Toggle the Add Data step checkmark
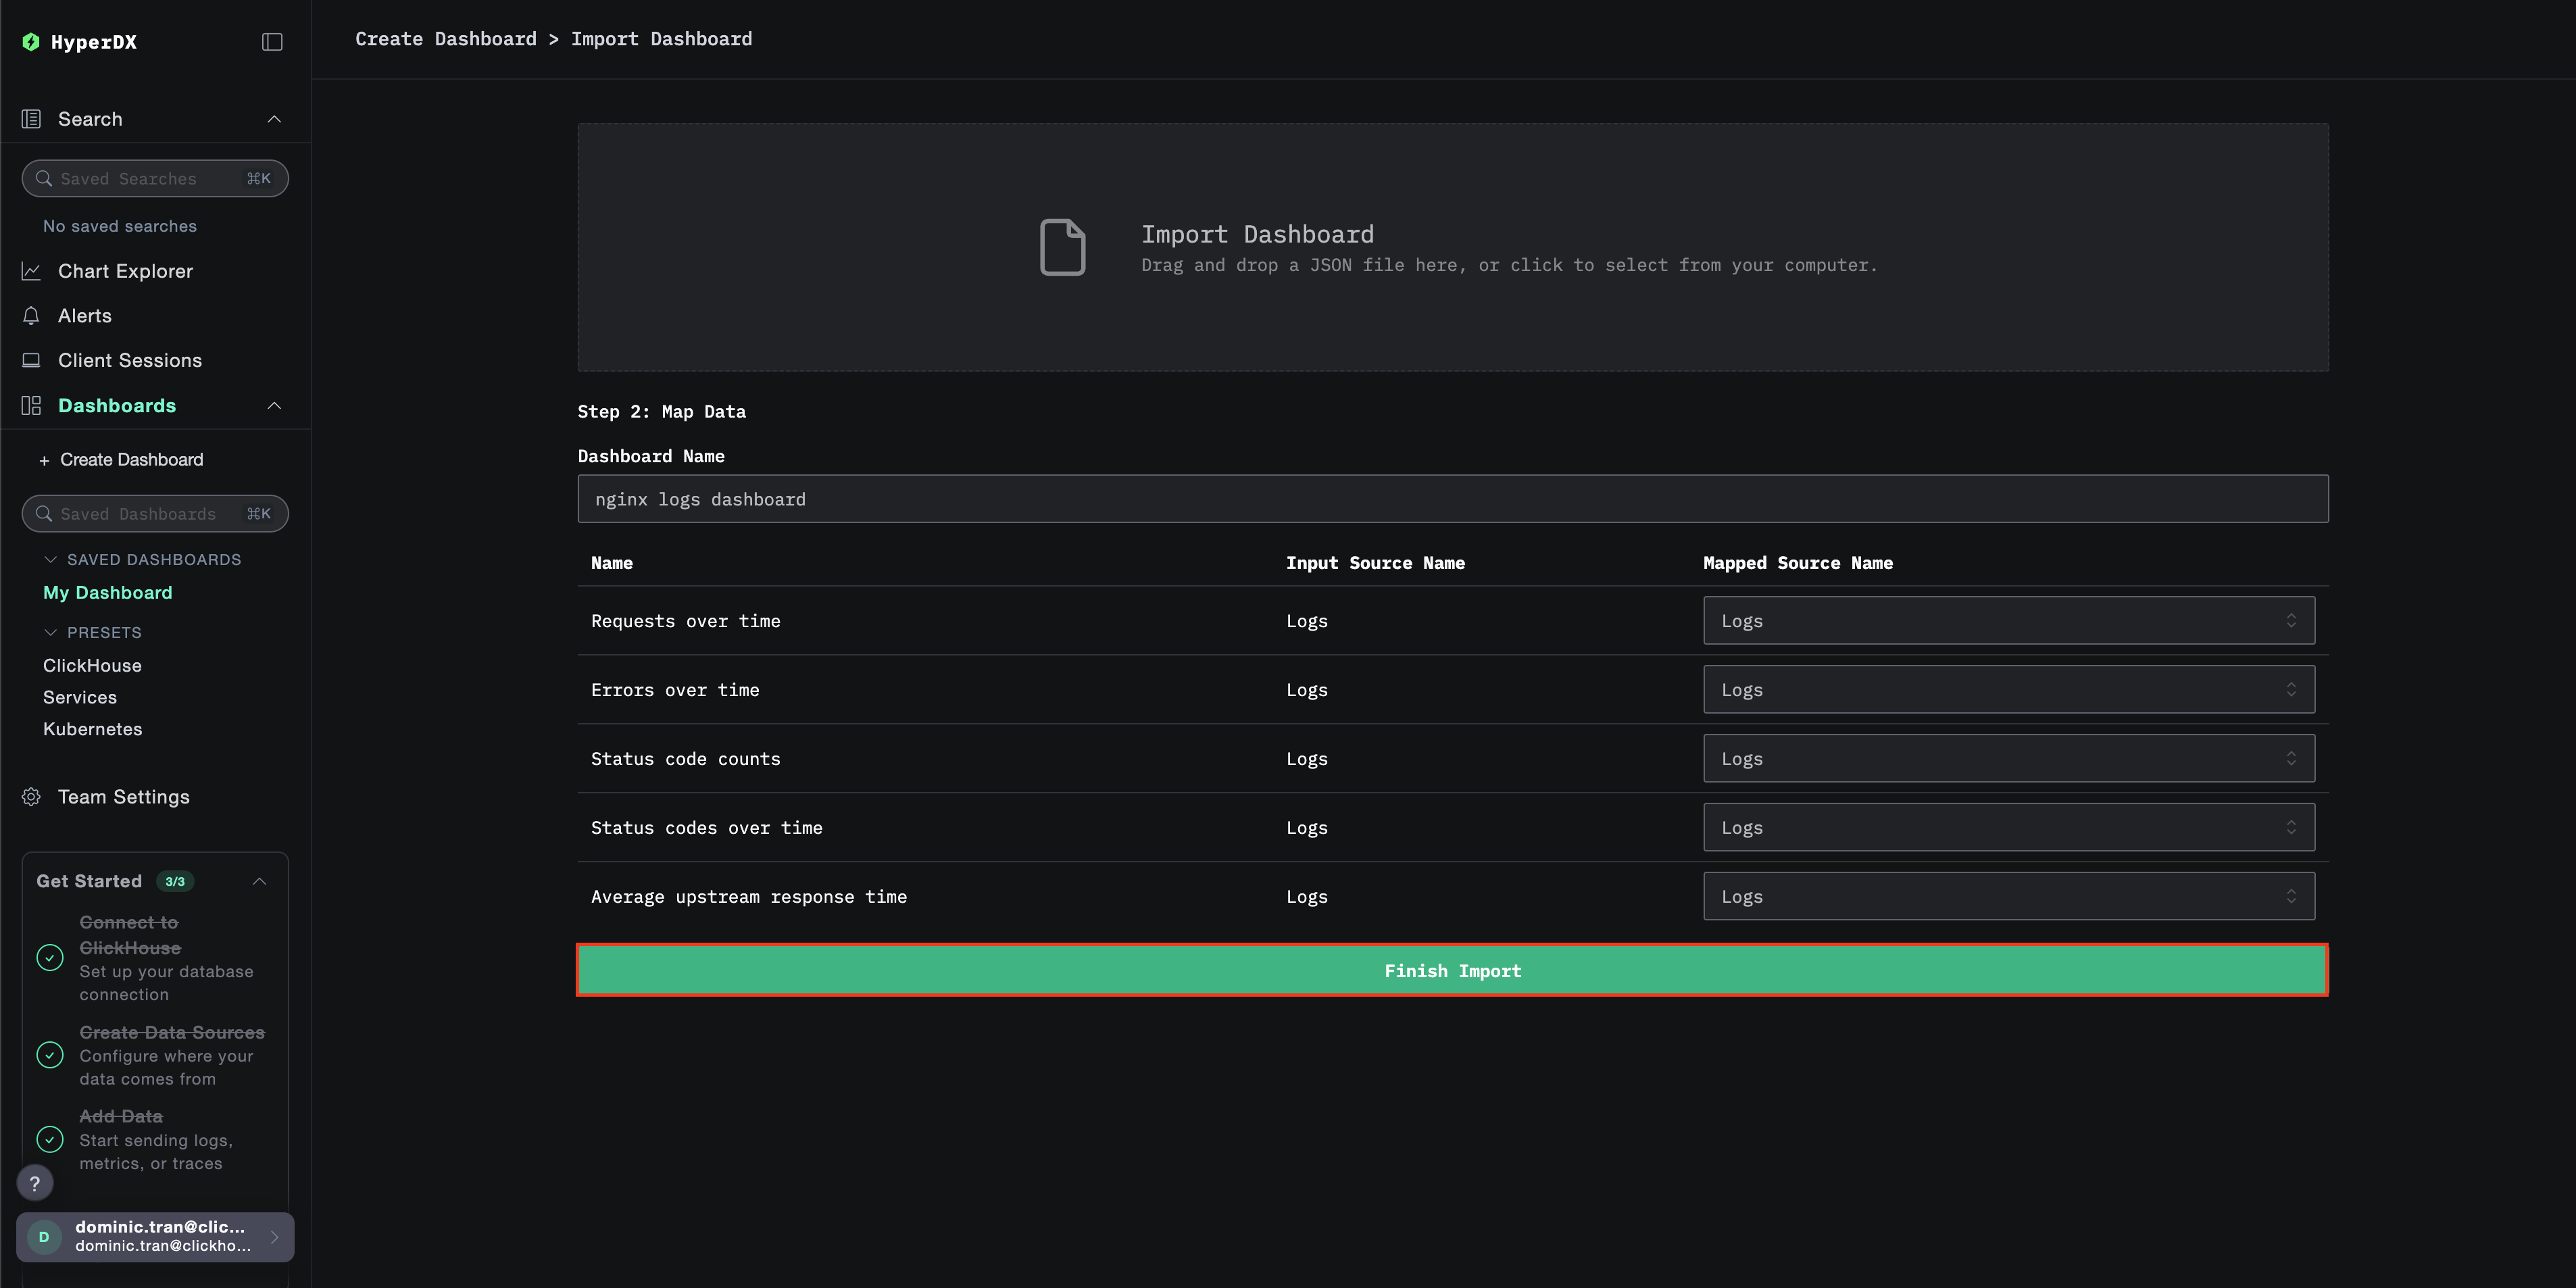The width and height of the screenshot is (2576, 1288). click(50, 1139)
